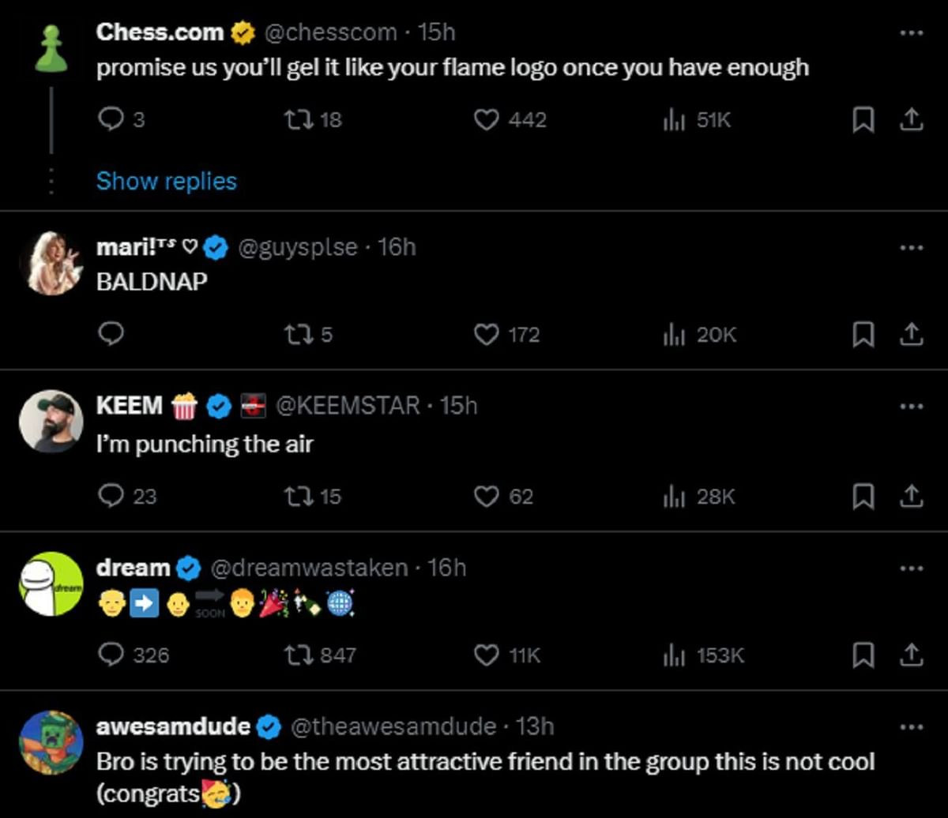Screen dimensions: 948x818
Task: Open the reply icon on Chess.com's tweet
Action: click(x=111, y=120)
